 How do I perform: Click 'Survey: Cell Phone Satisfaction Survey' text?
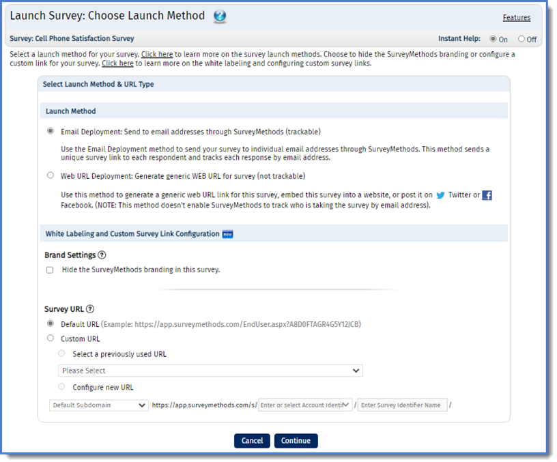72,38
